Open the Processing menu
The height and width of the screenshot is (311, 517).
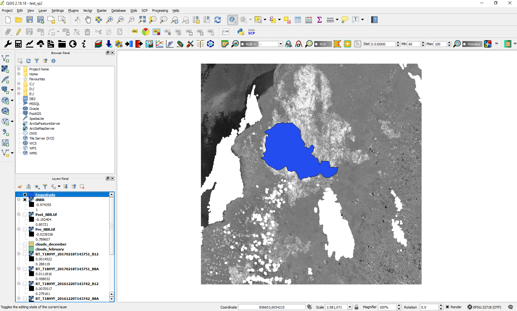tap(160, 11)
